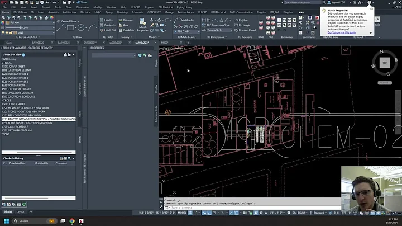Click the Polyline revision tool

[241, 20]
